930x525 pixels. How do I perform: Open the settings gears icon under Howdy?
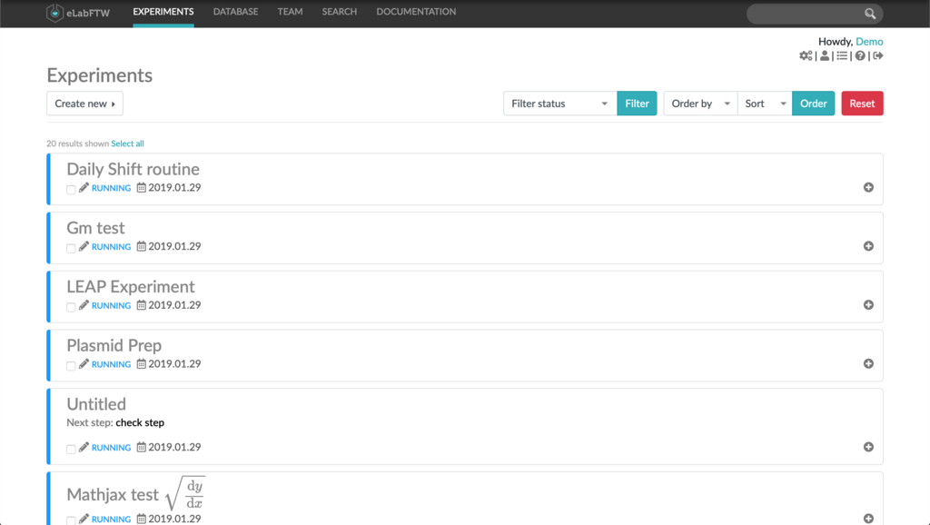(x=806, y=55)
